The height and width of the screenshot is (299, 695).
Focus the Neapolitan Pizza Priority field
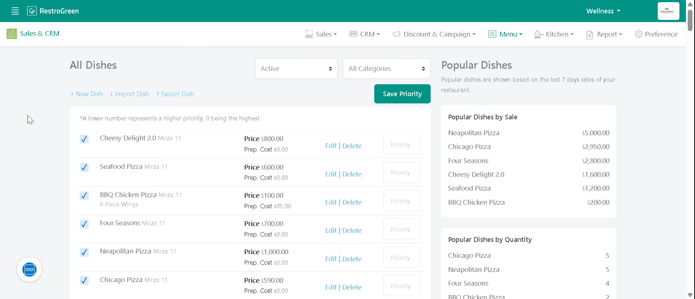click(401, 257)
